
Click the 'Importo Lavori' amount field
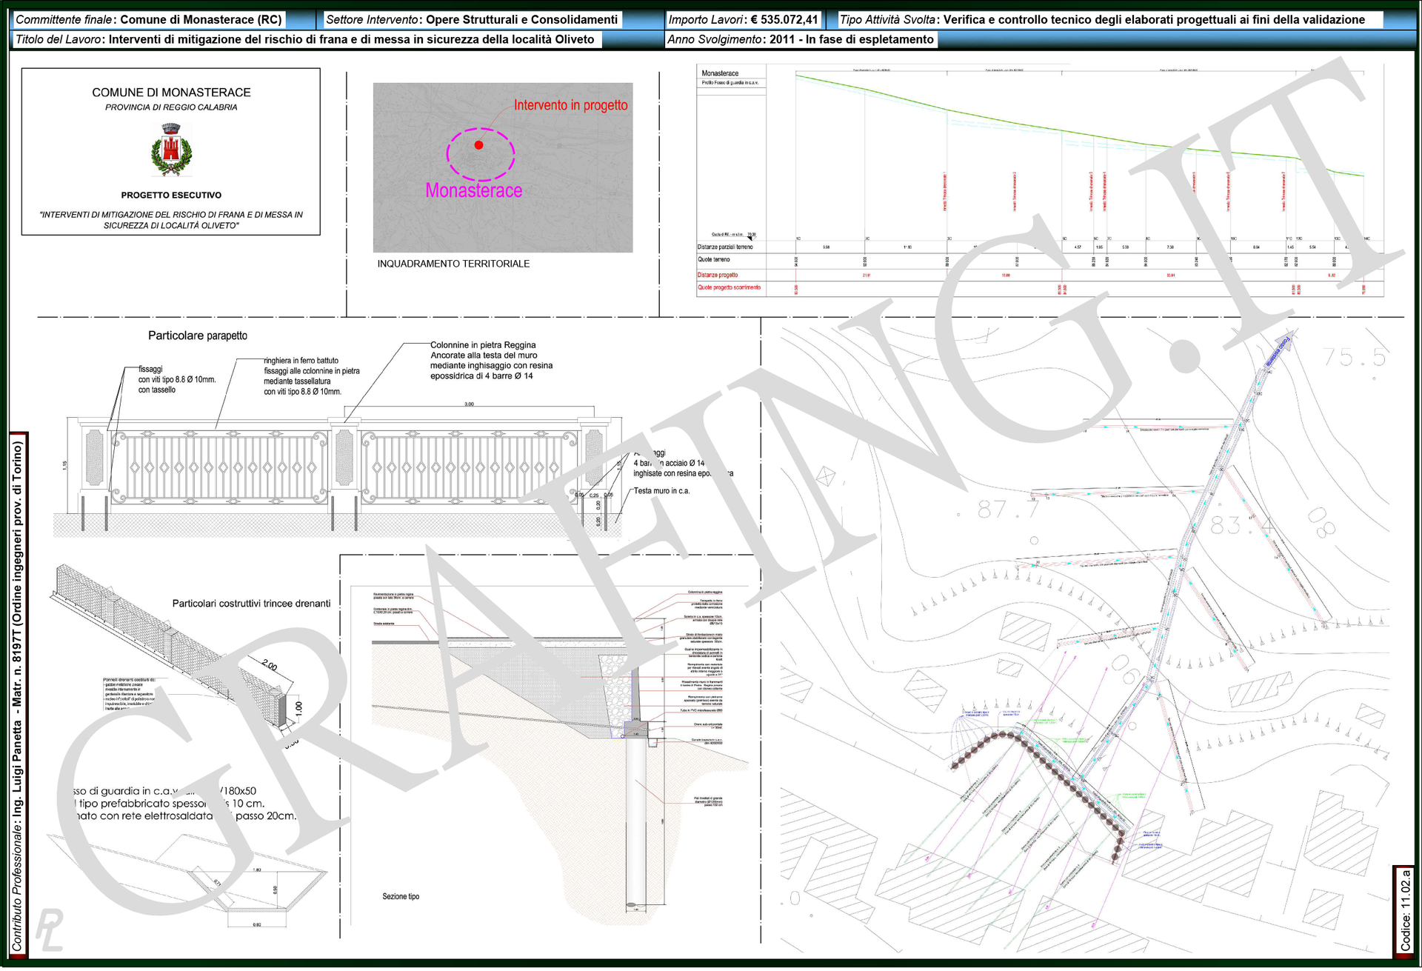743,20
